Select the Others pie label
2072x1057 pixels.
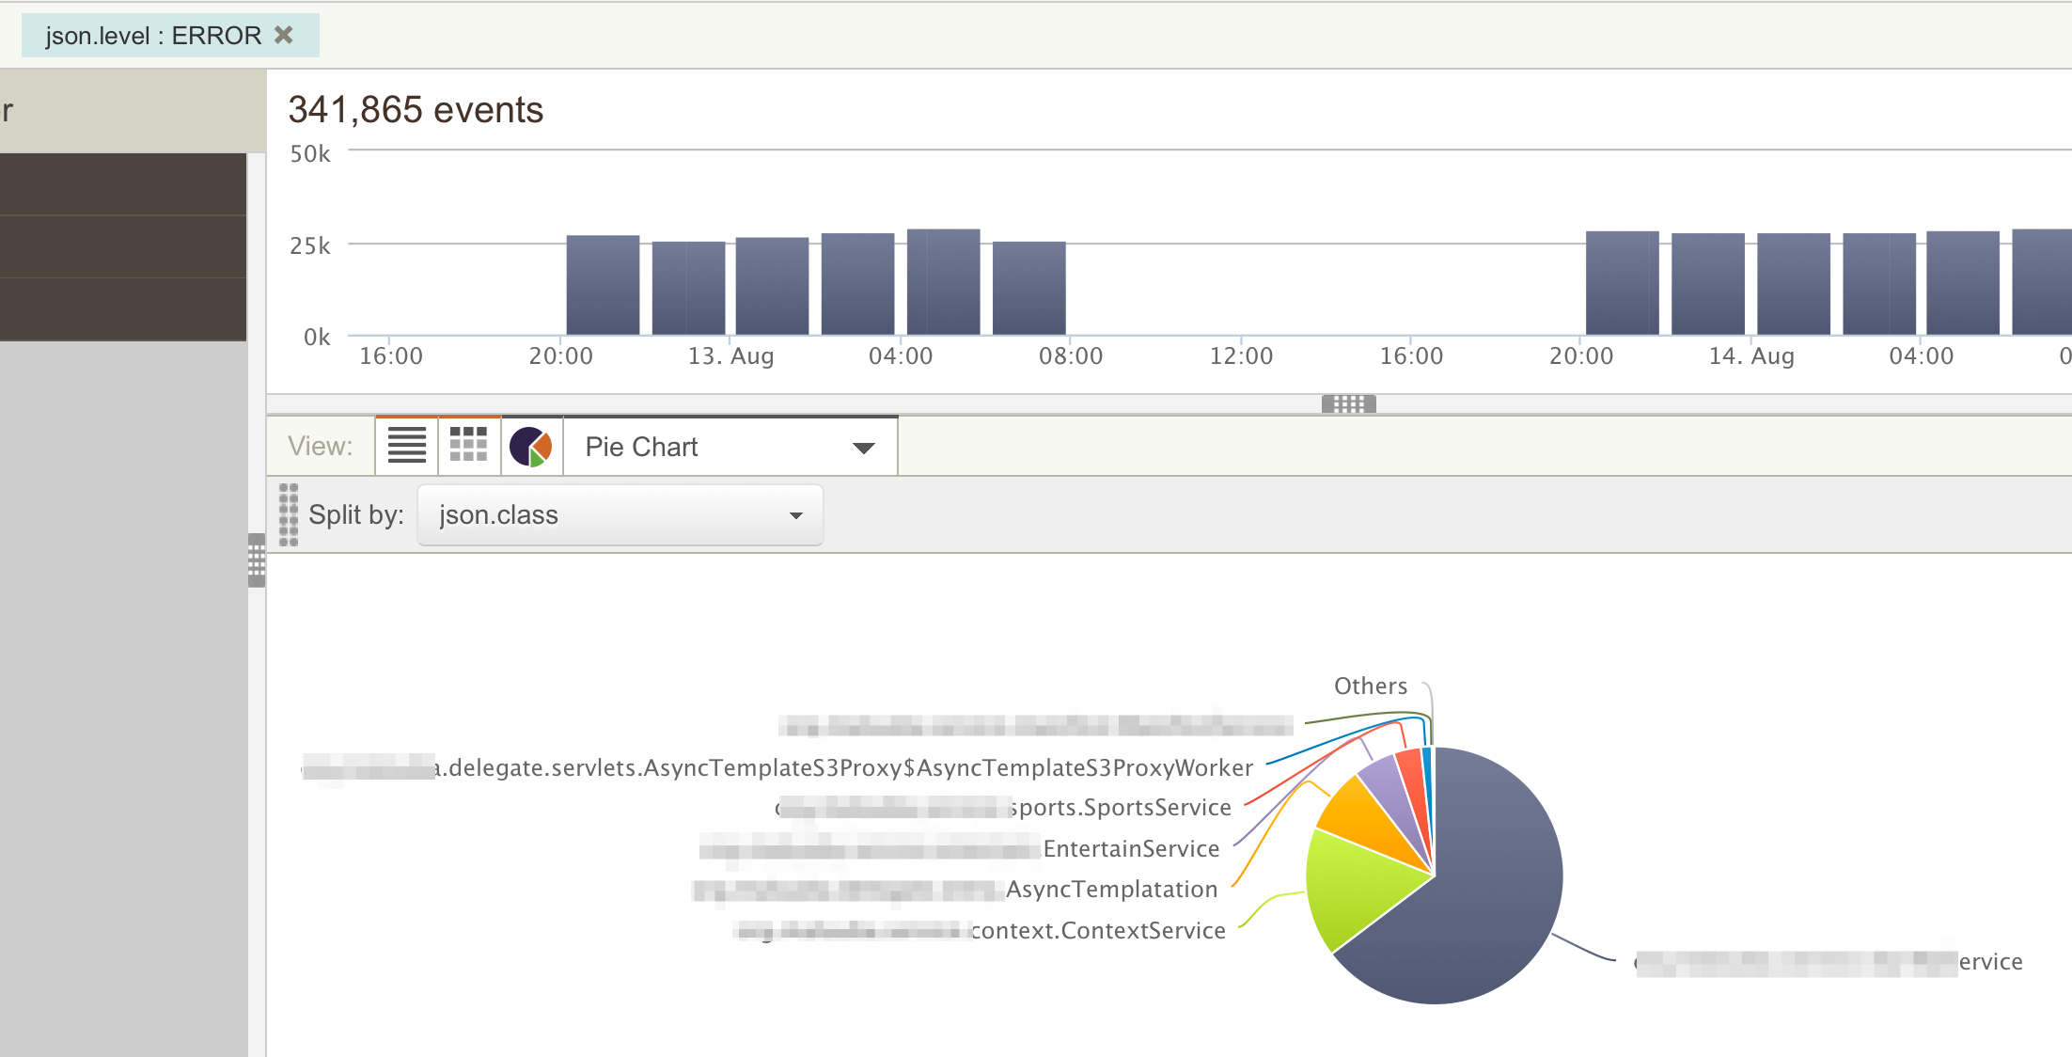pos(1370,686)
